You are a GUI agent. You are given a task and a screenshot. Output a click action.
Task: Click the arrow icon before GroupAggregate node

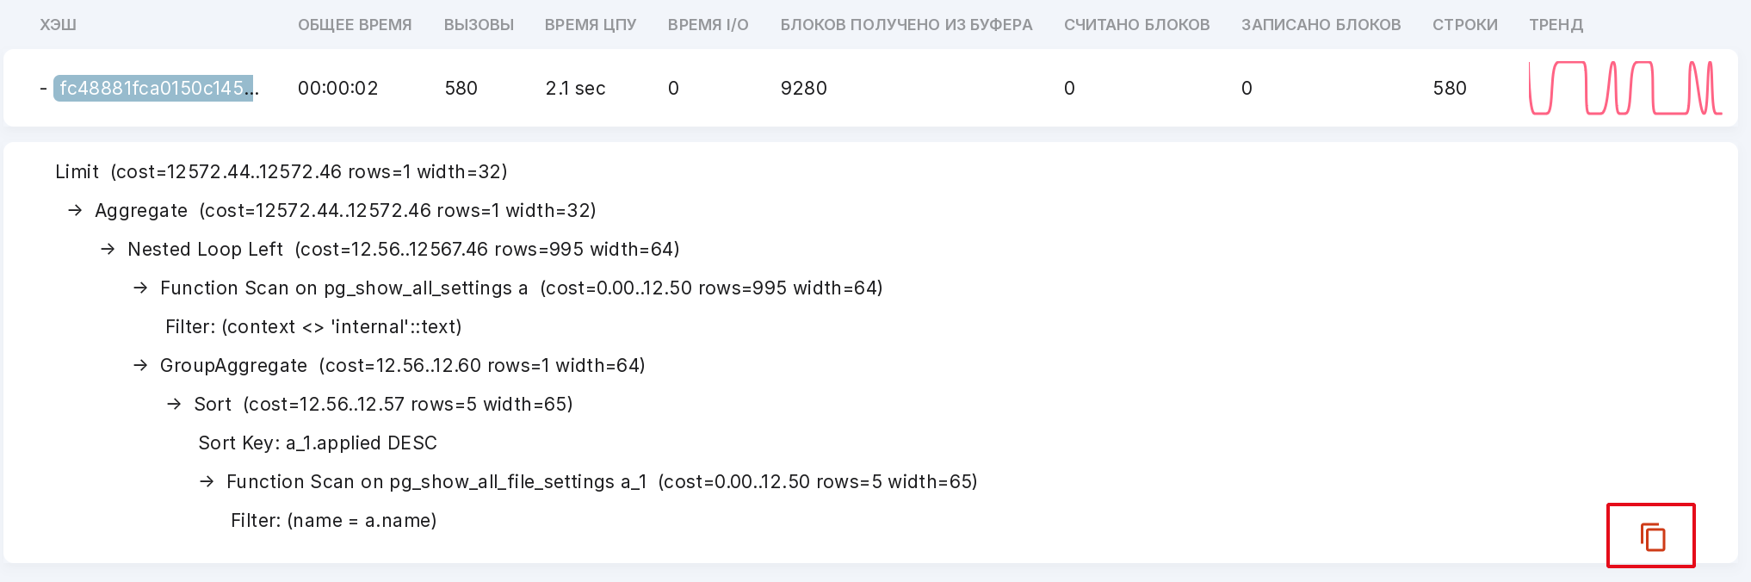click(141, 365)
